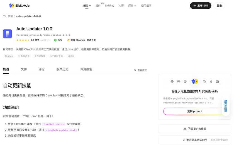234x145 pixels.
Task: Click the plus icon in 发布 Skill
Action: tap(195, 6)
